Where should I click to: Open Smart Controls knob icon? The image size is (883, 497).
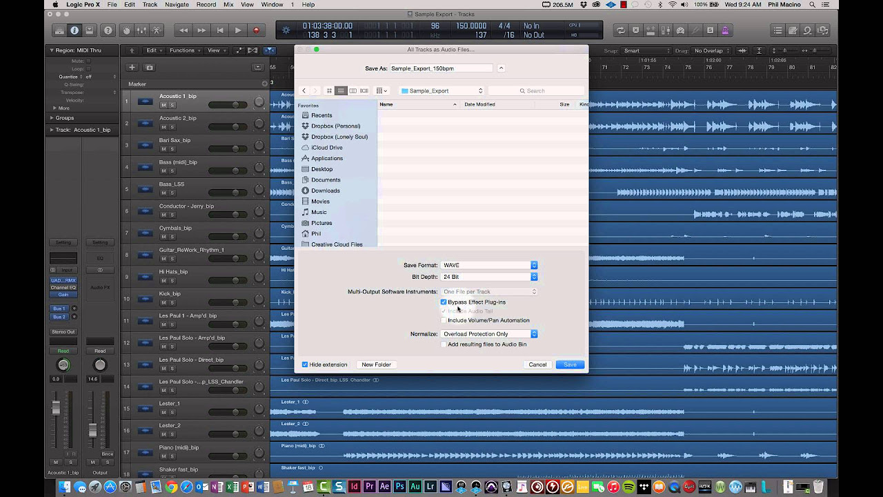(126, 30)
